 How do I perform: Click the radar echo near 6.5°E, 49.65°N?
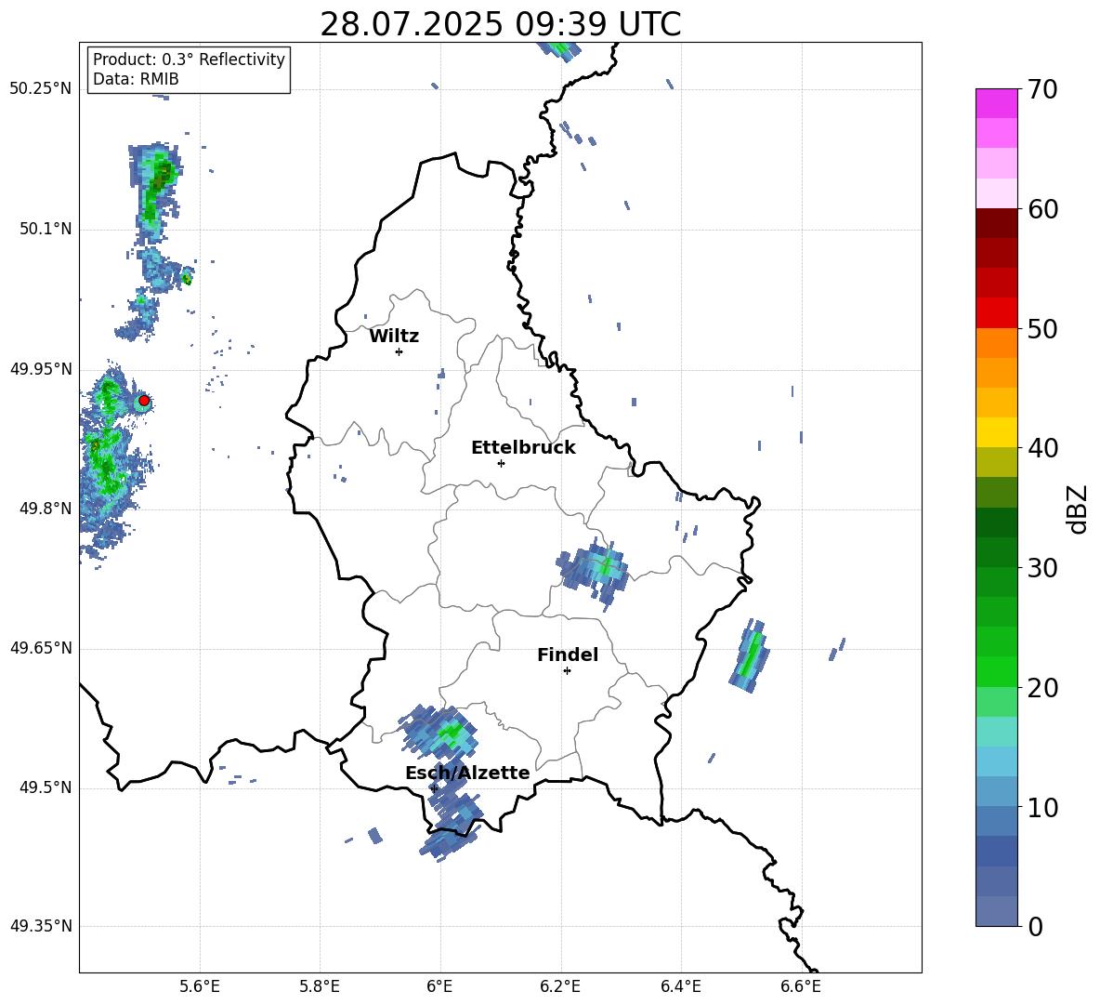(749, 655)
